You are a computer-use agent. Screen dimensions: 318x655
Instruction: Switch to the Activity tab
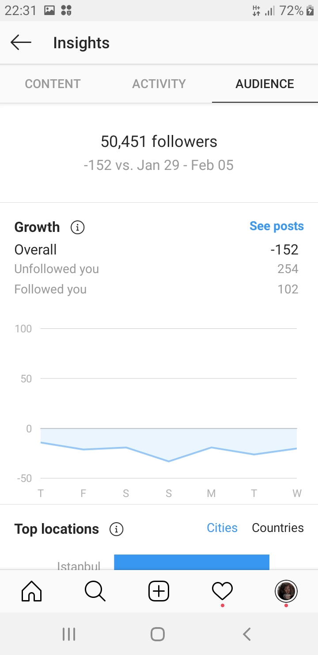point(159,84)
